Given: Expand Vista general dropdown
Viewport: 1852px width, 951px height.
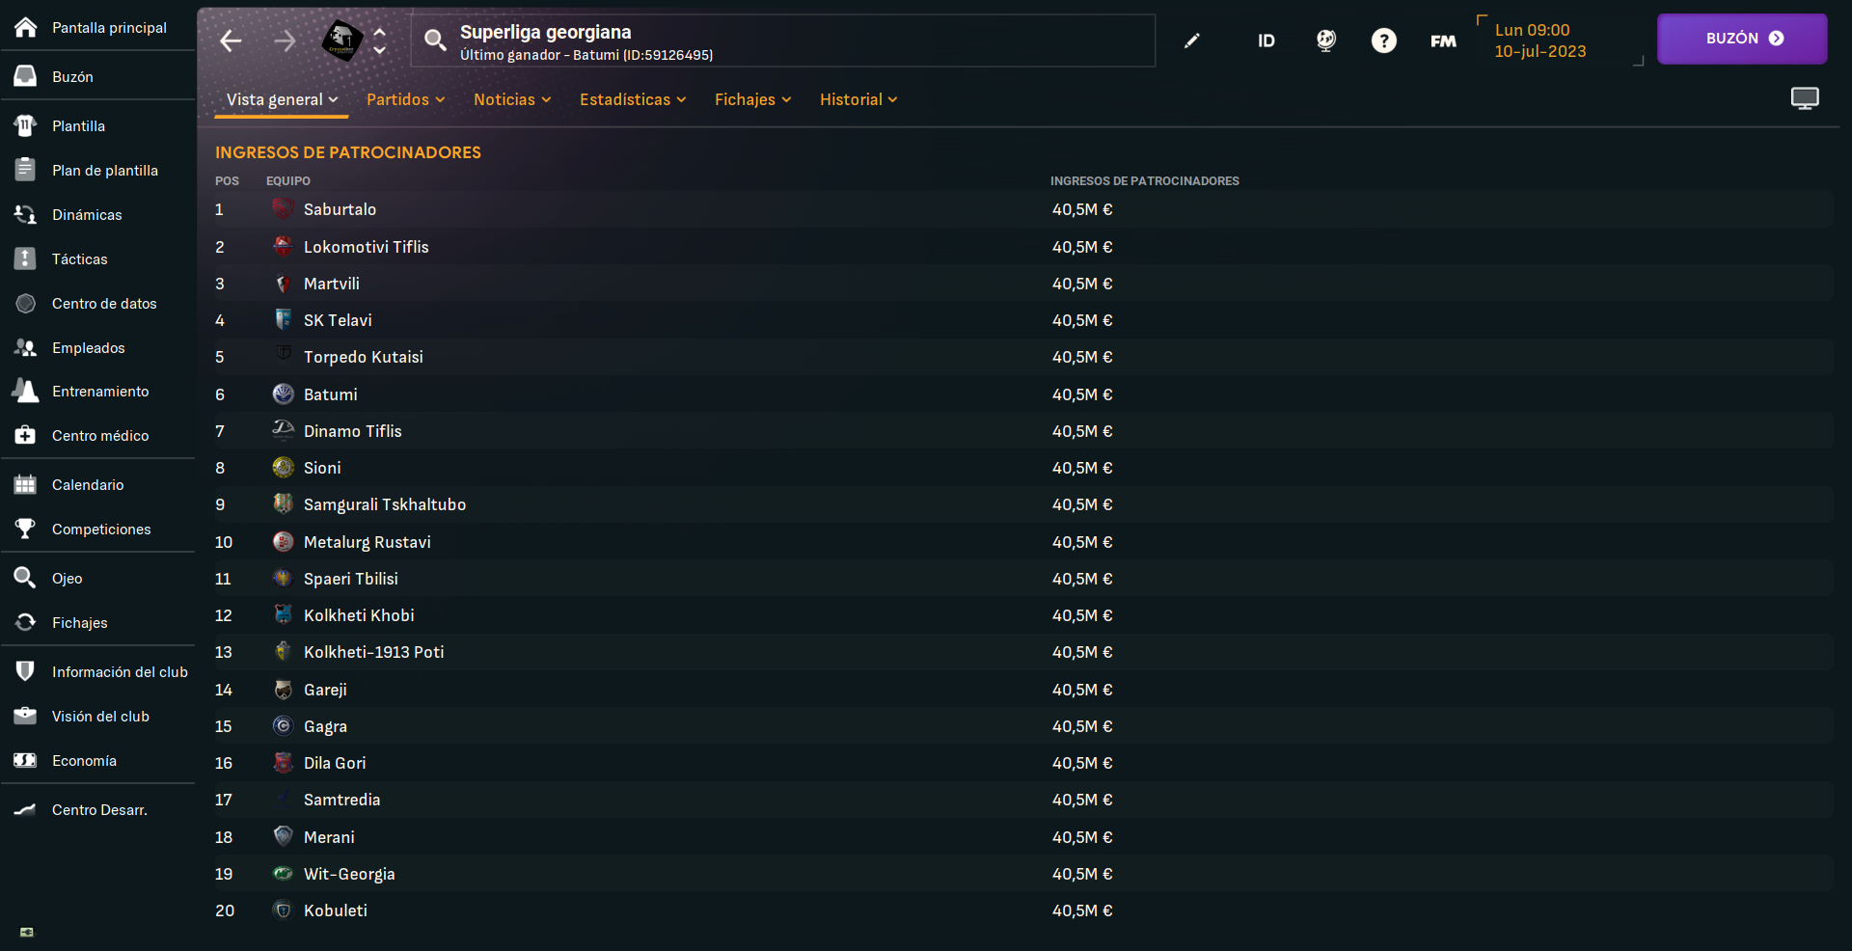Looking at the screenshot, I should coord(282,99).
